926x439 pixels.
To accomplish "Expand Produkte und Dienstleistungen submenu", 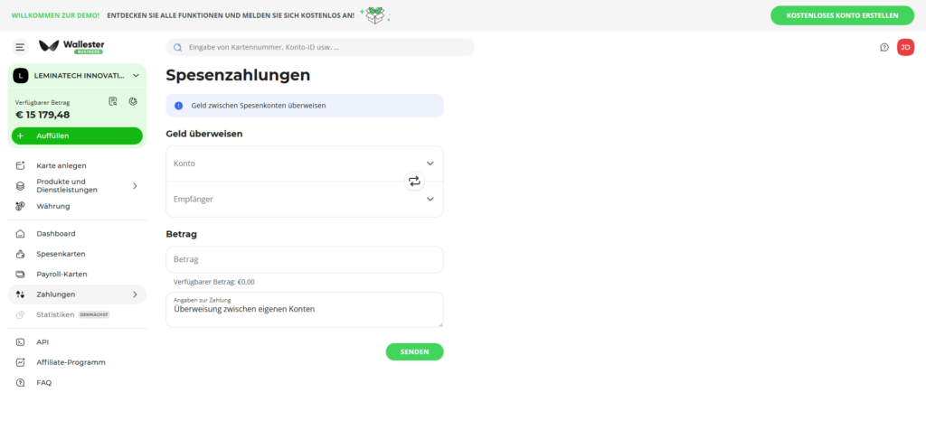I will pos(135,186).
